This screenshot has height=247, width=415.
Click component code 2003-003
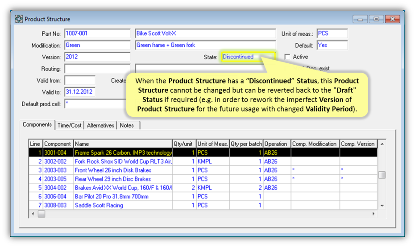coord(55,170)
